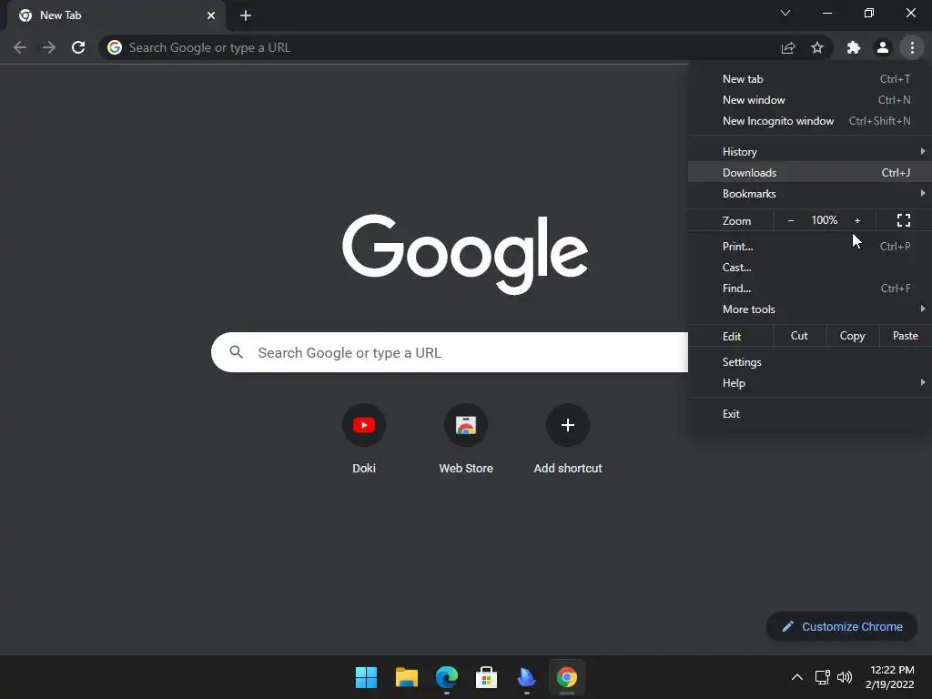The image size is (932, 699).
Task: Close the New Tab tab
Action: coord(211,15)
